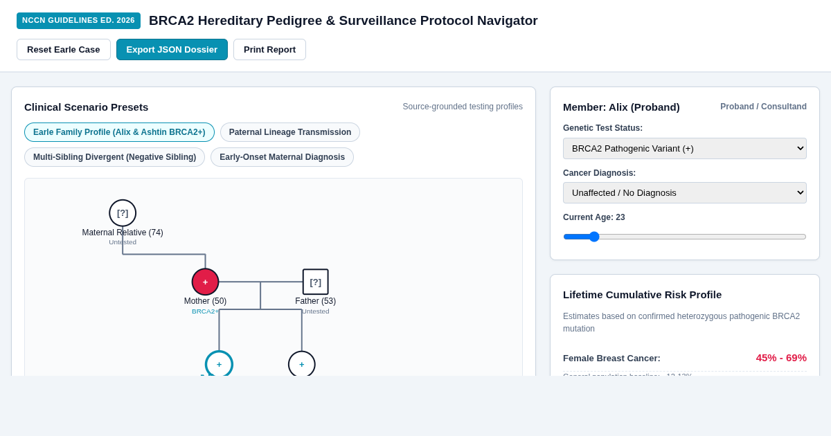This screenshot has width=831, height=436.
Task: Choose Paternal Lineage Transmission preset
Action: (x=290, y=132)
